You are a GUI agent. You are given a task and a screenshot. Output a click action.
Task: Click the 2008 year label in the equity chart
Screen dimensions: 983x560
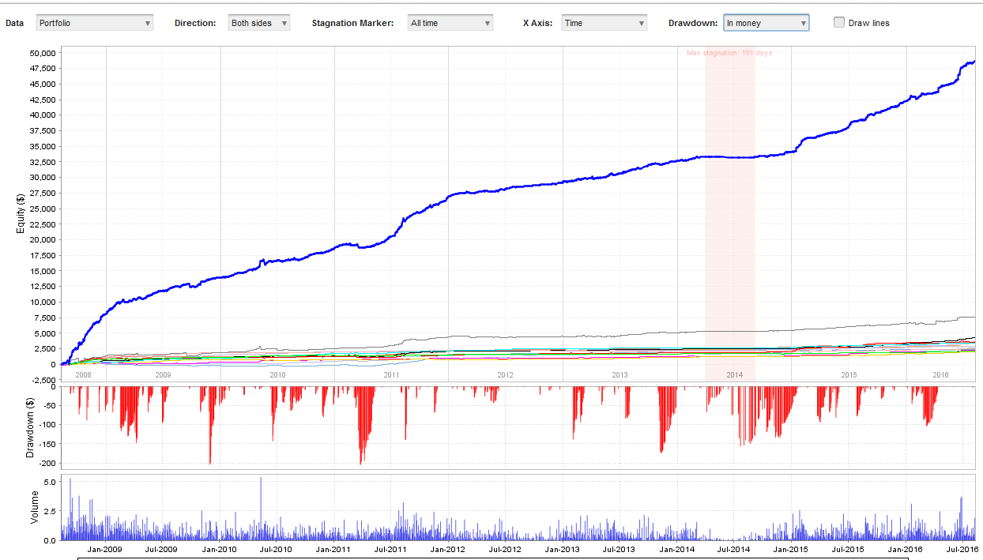tap(83, 375)
